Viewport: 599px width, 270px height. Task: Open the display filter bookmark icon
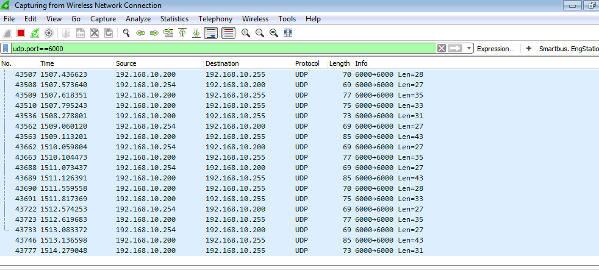click(5, 49)
